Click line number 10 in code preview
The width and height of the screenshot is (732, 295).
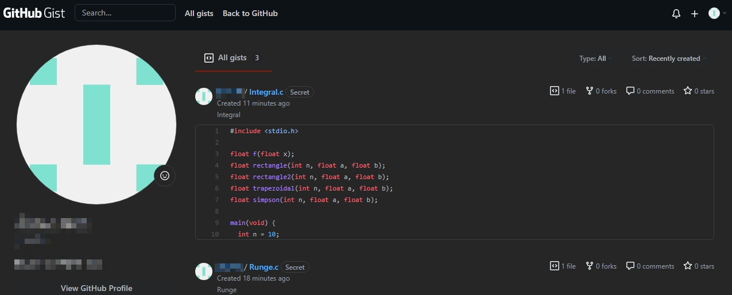(215, 234)
